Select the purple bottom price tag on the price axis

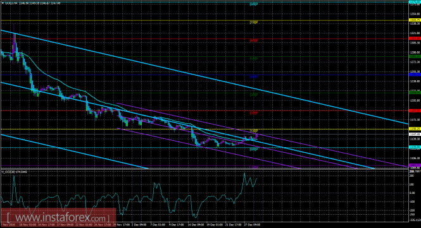click(414, 165)
